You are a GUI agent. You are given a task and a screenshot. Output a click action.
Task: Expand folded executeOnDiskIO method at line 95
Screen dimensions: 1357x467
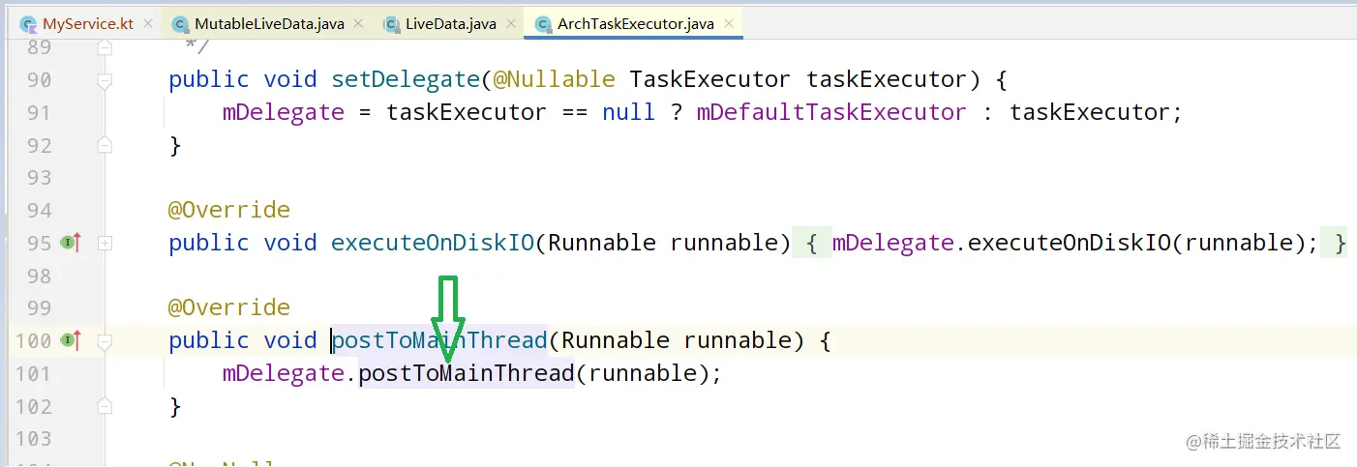105,244
